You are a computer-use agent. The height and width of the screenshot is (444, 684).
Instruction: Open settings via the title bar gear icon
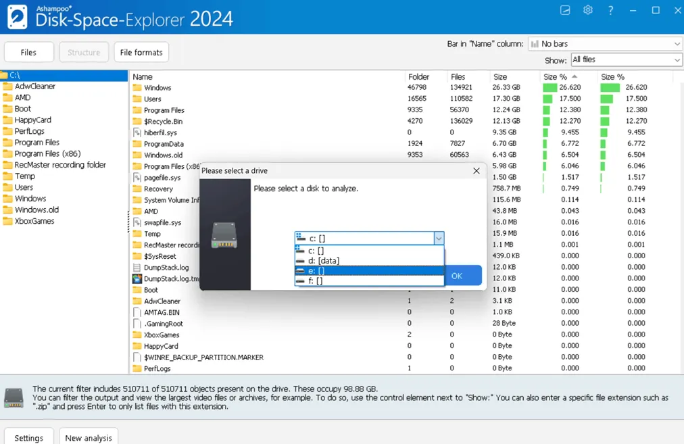pos(588,10)
